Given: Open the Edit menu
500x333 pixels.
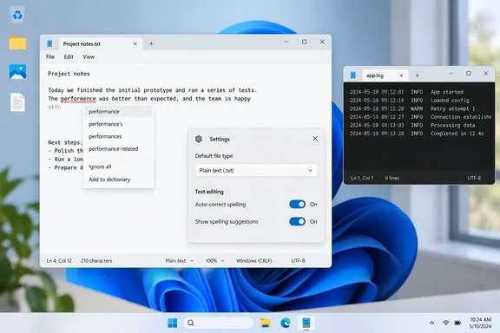Looking at the screenshot, I should coord(69,56).
